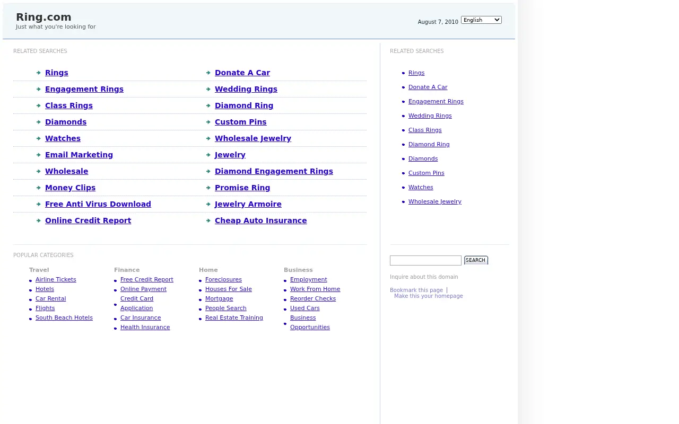
Task: Open Used Cars link
Action: point(305,308)
